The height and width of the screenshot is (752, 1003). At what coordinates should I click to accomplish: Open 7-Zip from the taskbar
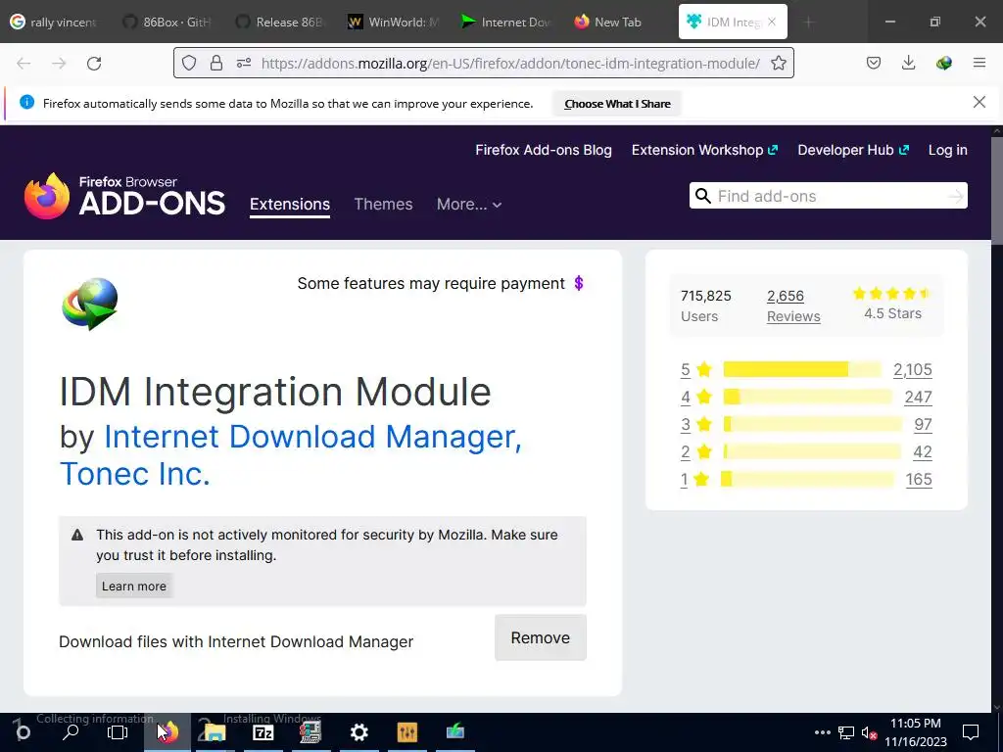tap(263, 732)
